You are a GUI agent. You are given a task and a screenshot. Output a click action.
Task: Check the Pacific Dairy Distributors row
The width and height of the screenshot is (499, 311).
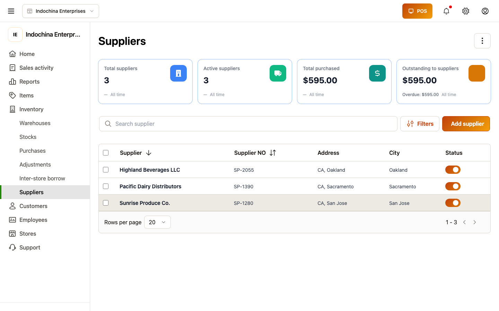[106, 186]
